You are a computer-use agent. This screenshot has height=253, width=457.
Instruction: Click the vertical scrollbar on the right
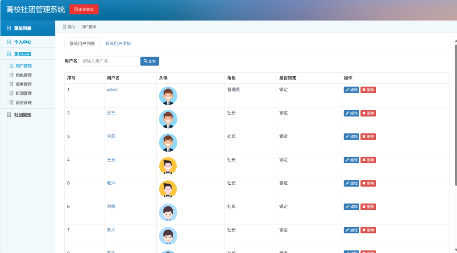click(x=456, y=115)
